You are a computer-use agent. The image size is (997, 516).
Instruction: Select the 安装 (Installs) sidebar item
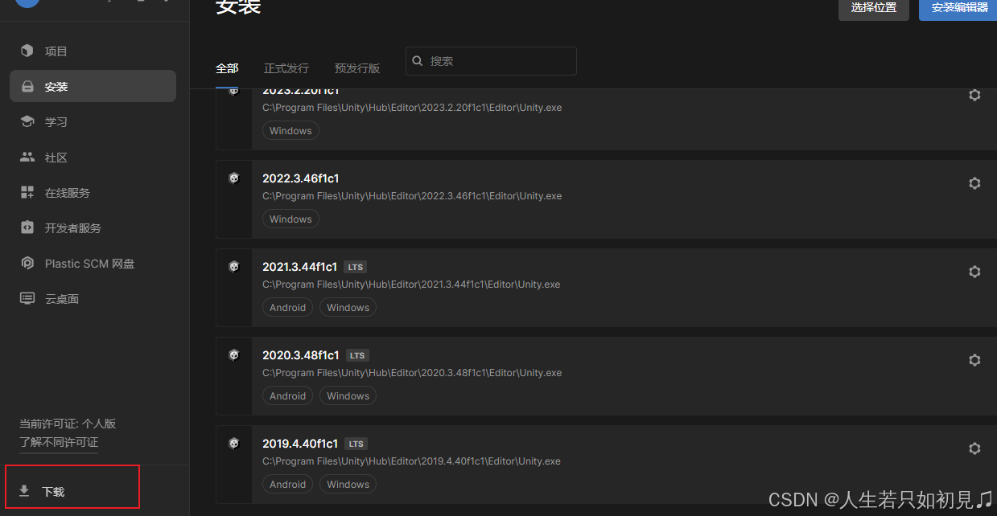pyautogui.click(x=93, y=86)
